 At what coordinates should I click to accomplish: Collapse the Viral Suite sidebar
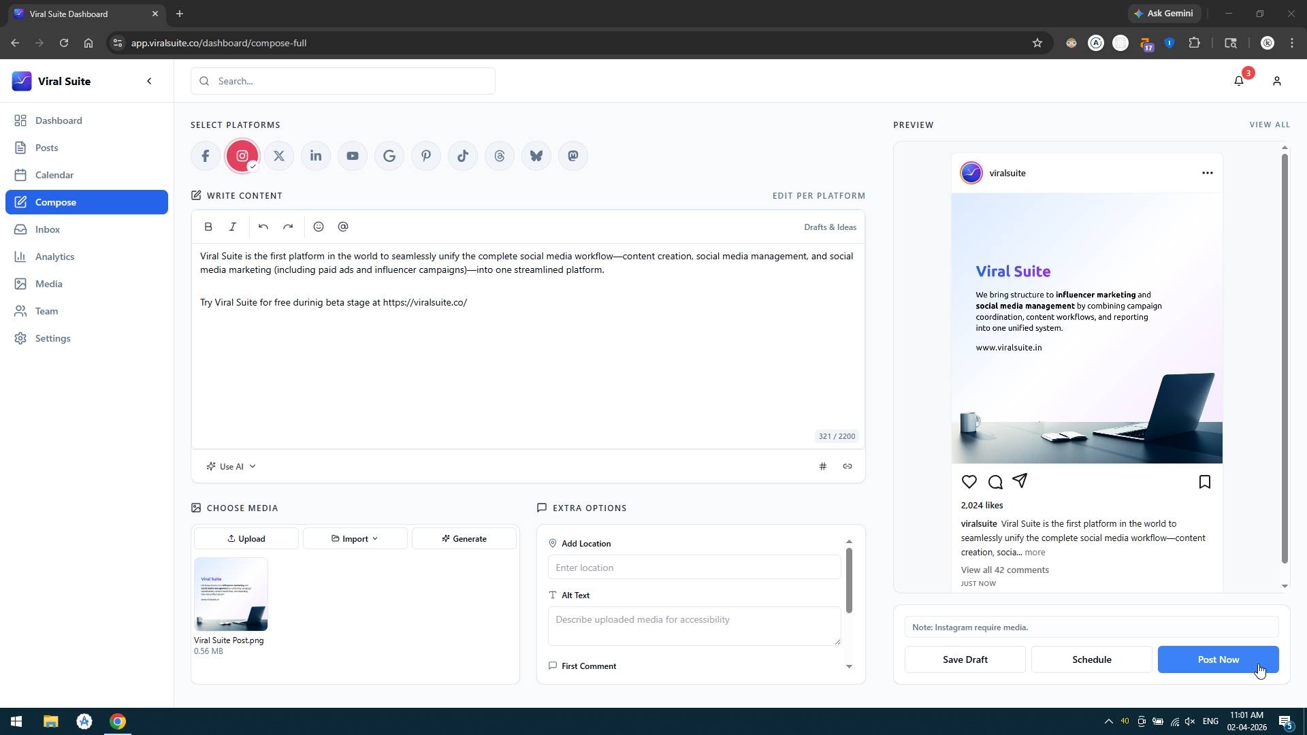pos(150,81)
